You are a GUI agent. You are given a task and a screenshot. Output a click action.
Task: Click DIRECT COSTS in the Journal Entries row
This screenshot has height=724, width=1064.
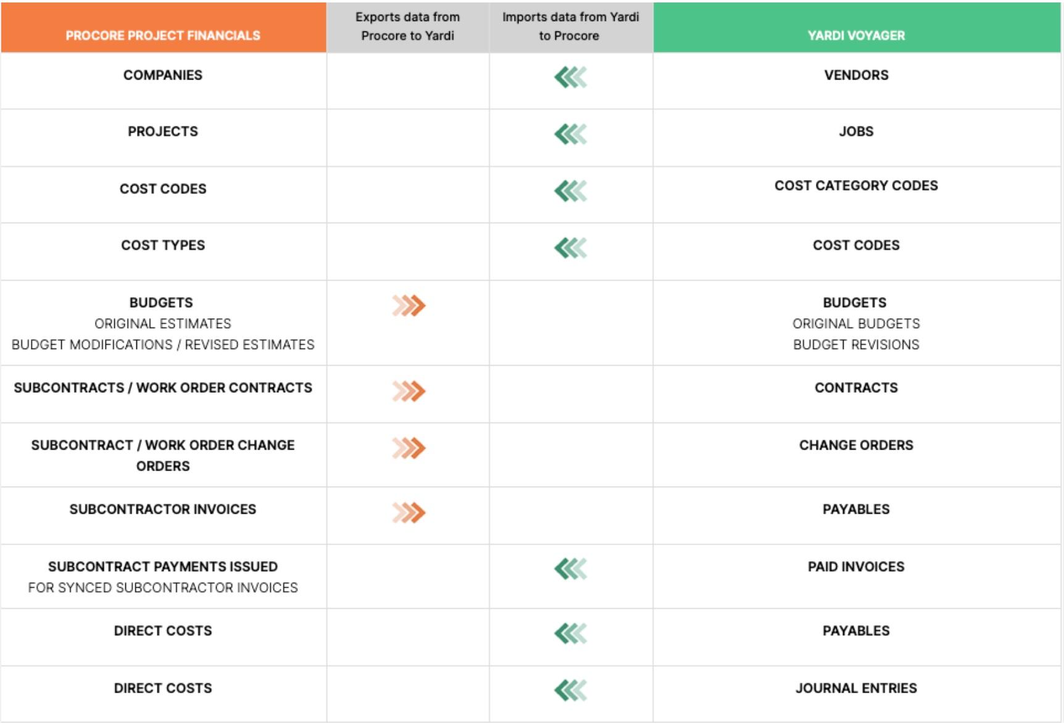(x=163, y=688)
